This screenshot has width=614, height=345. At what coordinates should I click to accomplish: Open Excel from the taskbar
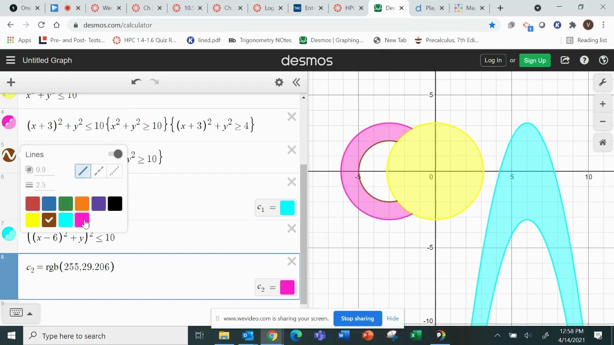pyautogui.click(x=416, y=336)
